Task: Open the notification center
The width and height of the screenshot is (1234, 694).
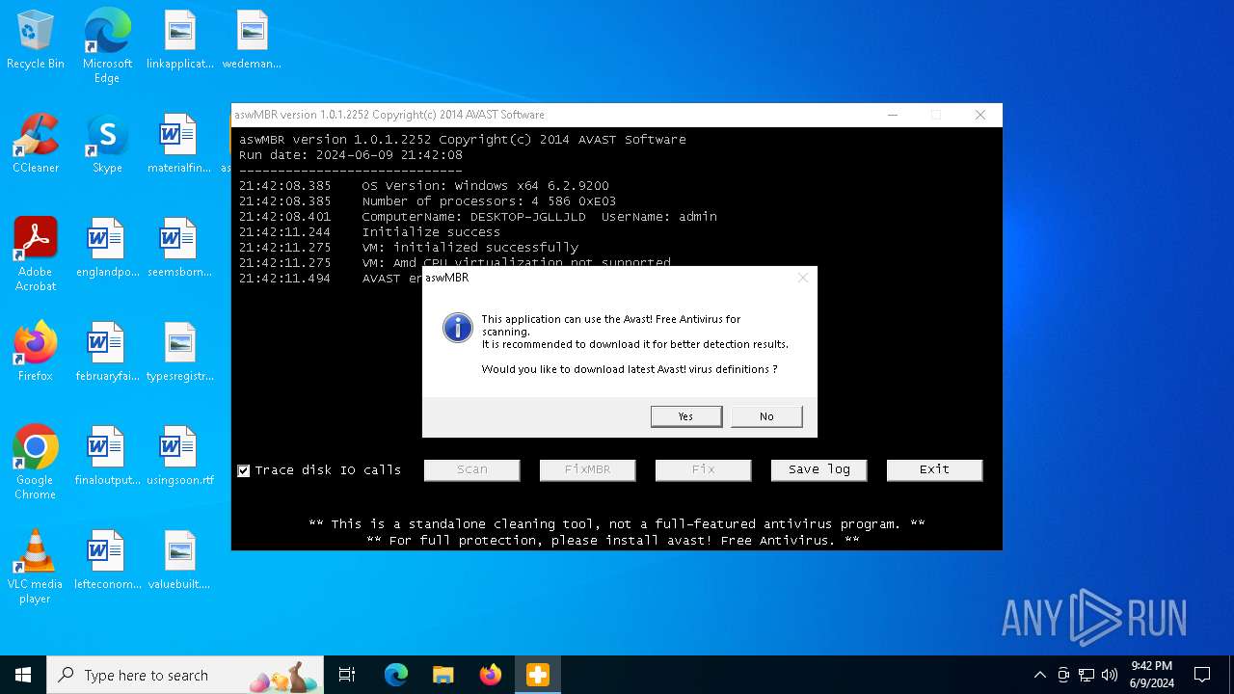Action: click(x=1202, y=675)
